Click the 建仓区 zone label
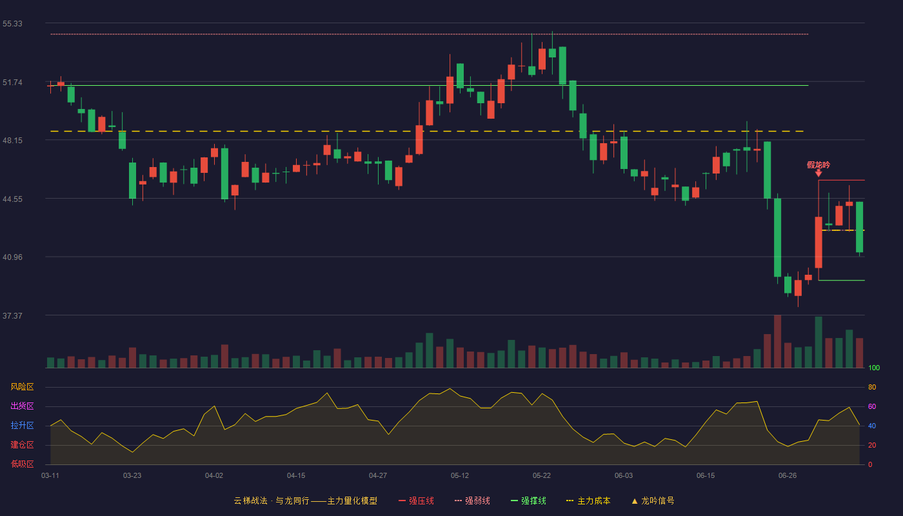Screen dimensions: 903x516 [x=22, y=445]
